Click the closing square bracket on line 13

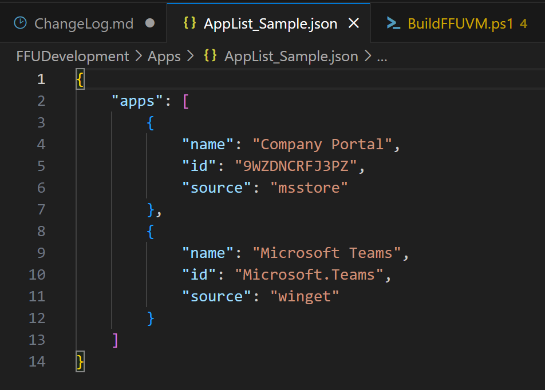click(116, 340)
